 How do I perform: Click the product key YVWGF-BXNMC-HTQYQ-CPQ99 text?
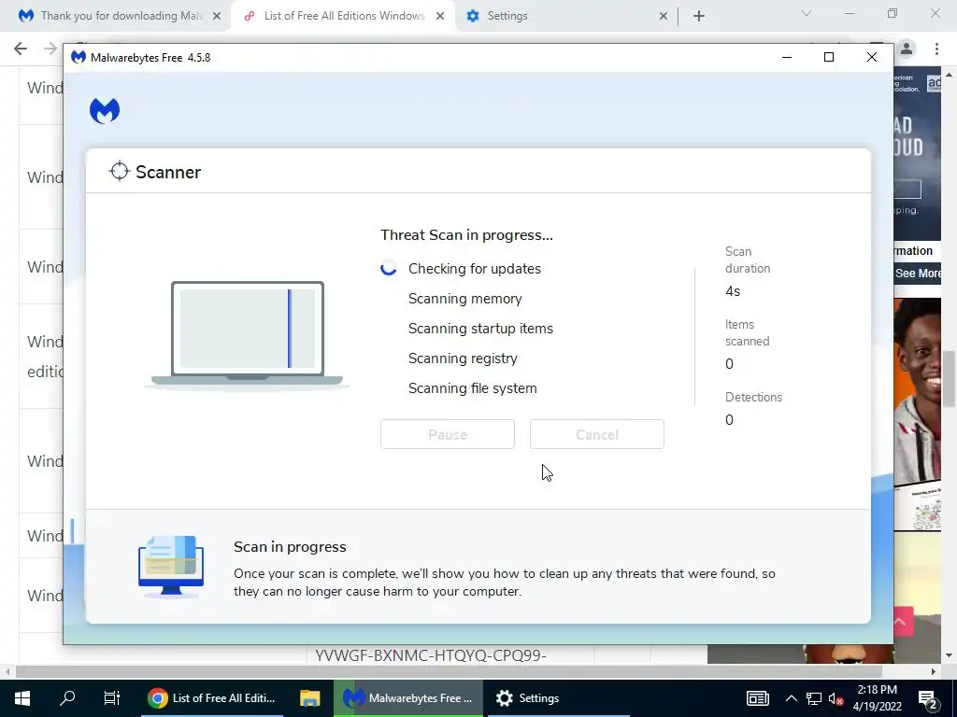[431, 655]
